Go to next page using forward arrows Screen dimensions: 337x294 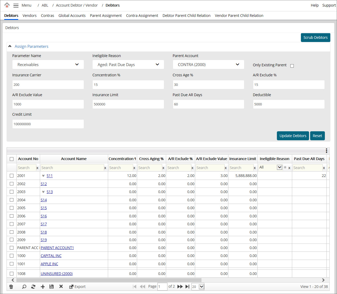pyautogui.click(x=180, y=287)
